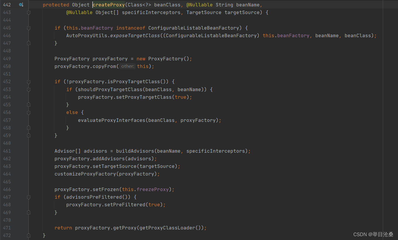
Task: Click 'customizeProxyFactory' method call
Action: (85, 174)
